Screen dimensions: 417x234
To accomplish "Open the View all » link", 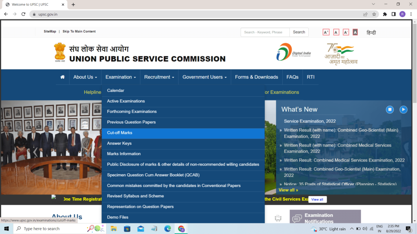I will (288, 190).
